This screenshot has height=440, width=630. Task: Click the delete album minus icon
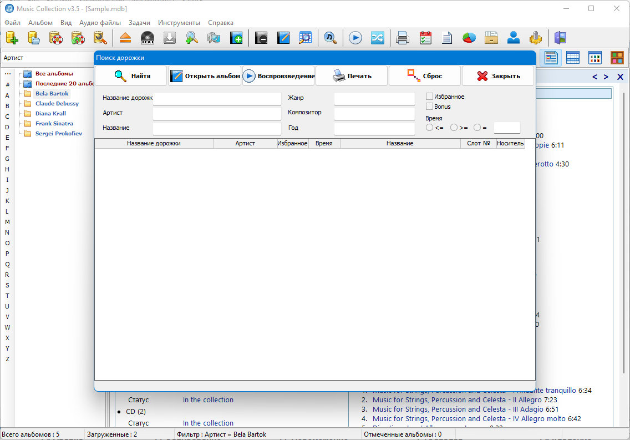point(261,38)
